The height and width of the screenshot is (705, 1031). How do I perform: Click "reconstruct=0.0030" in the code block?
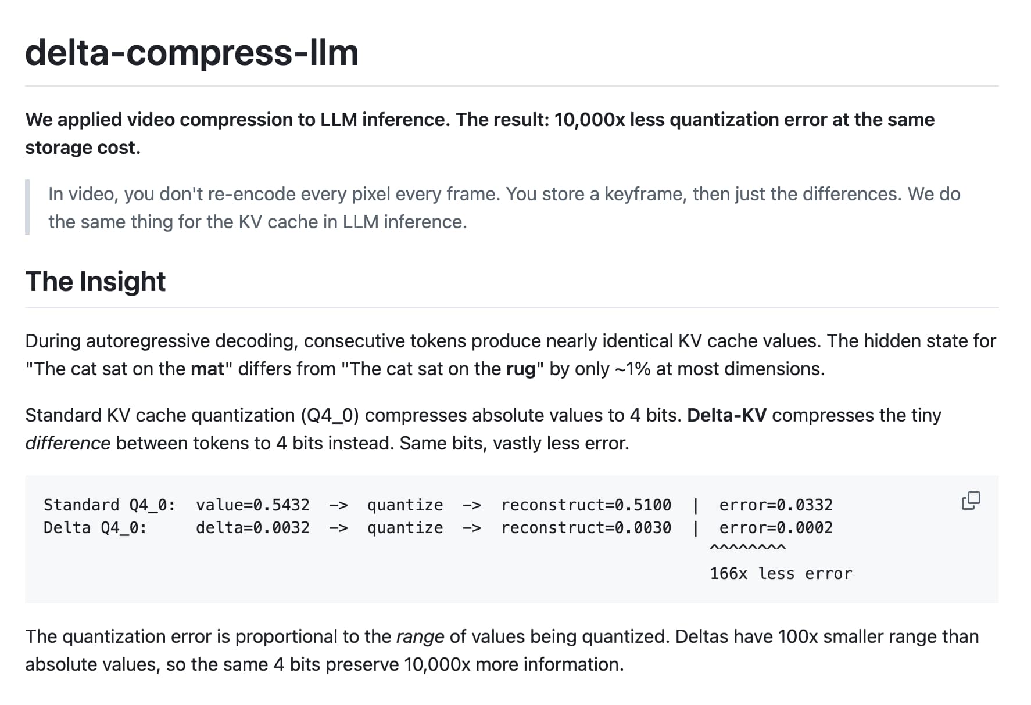coord(586,527)
